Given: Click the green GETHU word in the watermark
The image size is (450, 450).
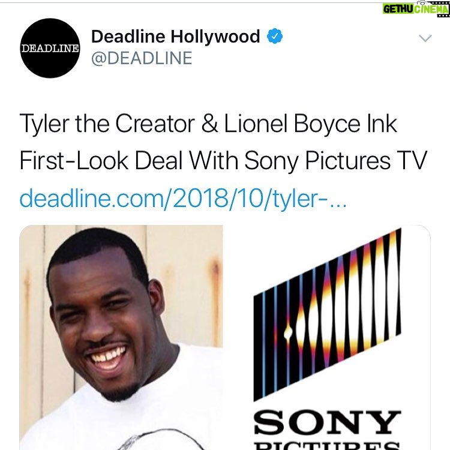Looking at the screenshot, I should tap(398, 9).
